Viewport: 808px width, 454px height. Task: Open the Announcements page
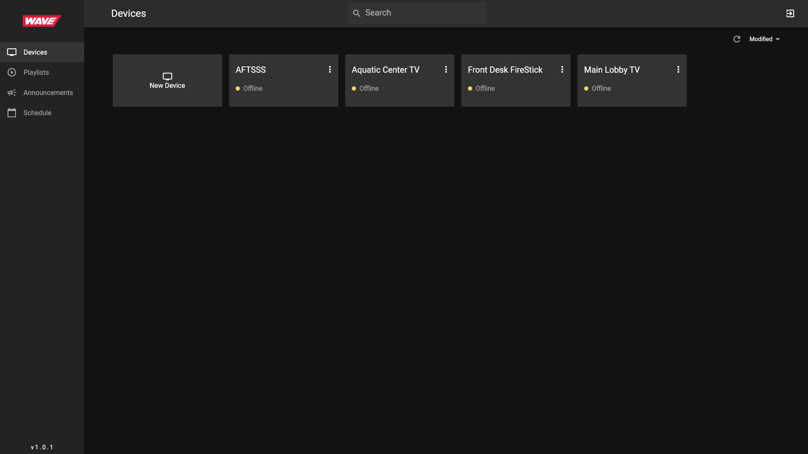pos(48,92)
